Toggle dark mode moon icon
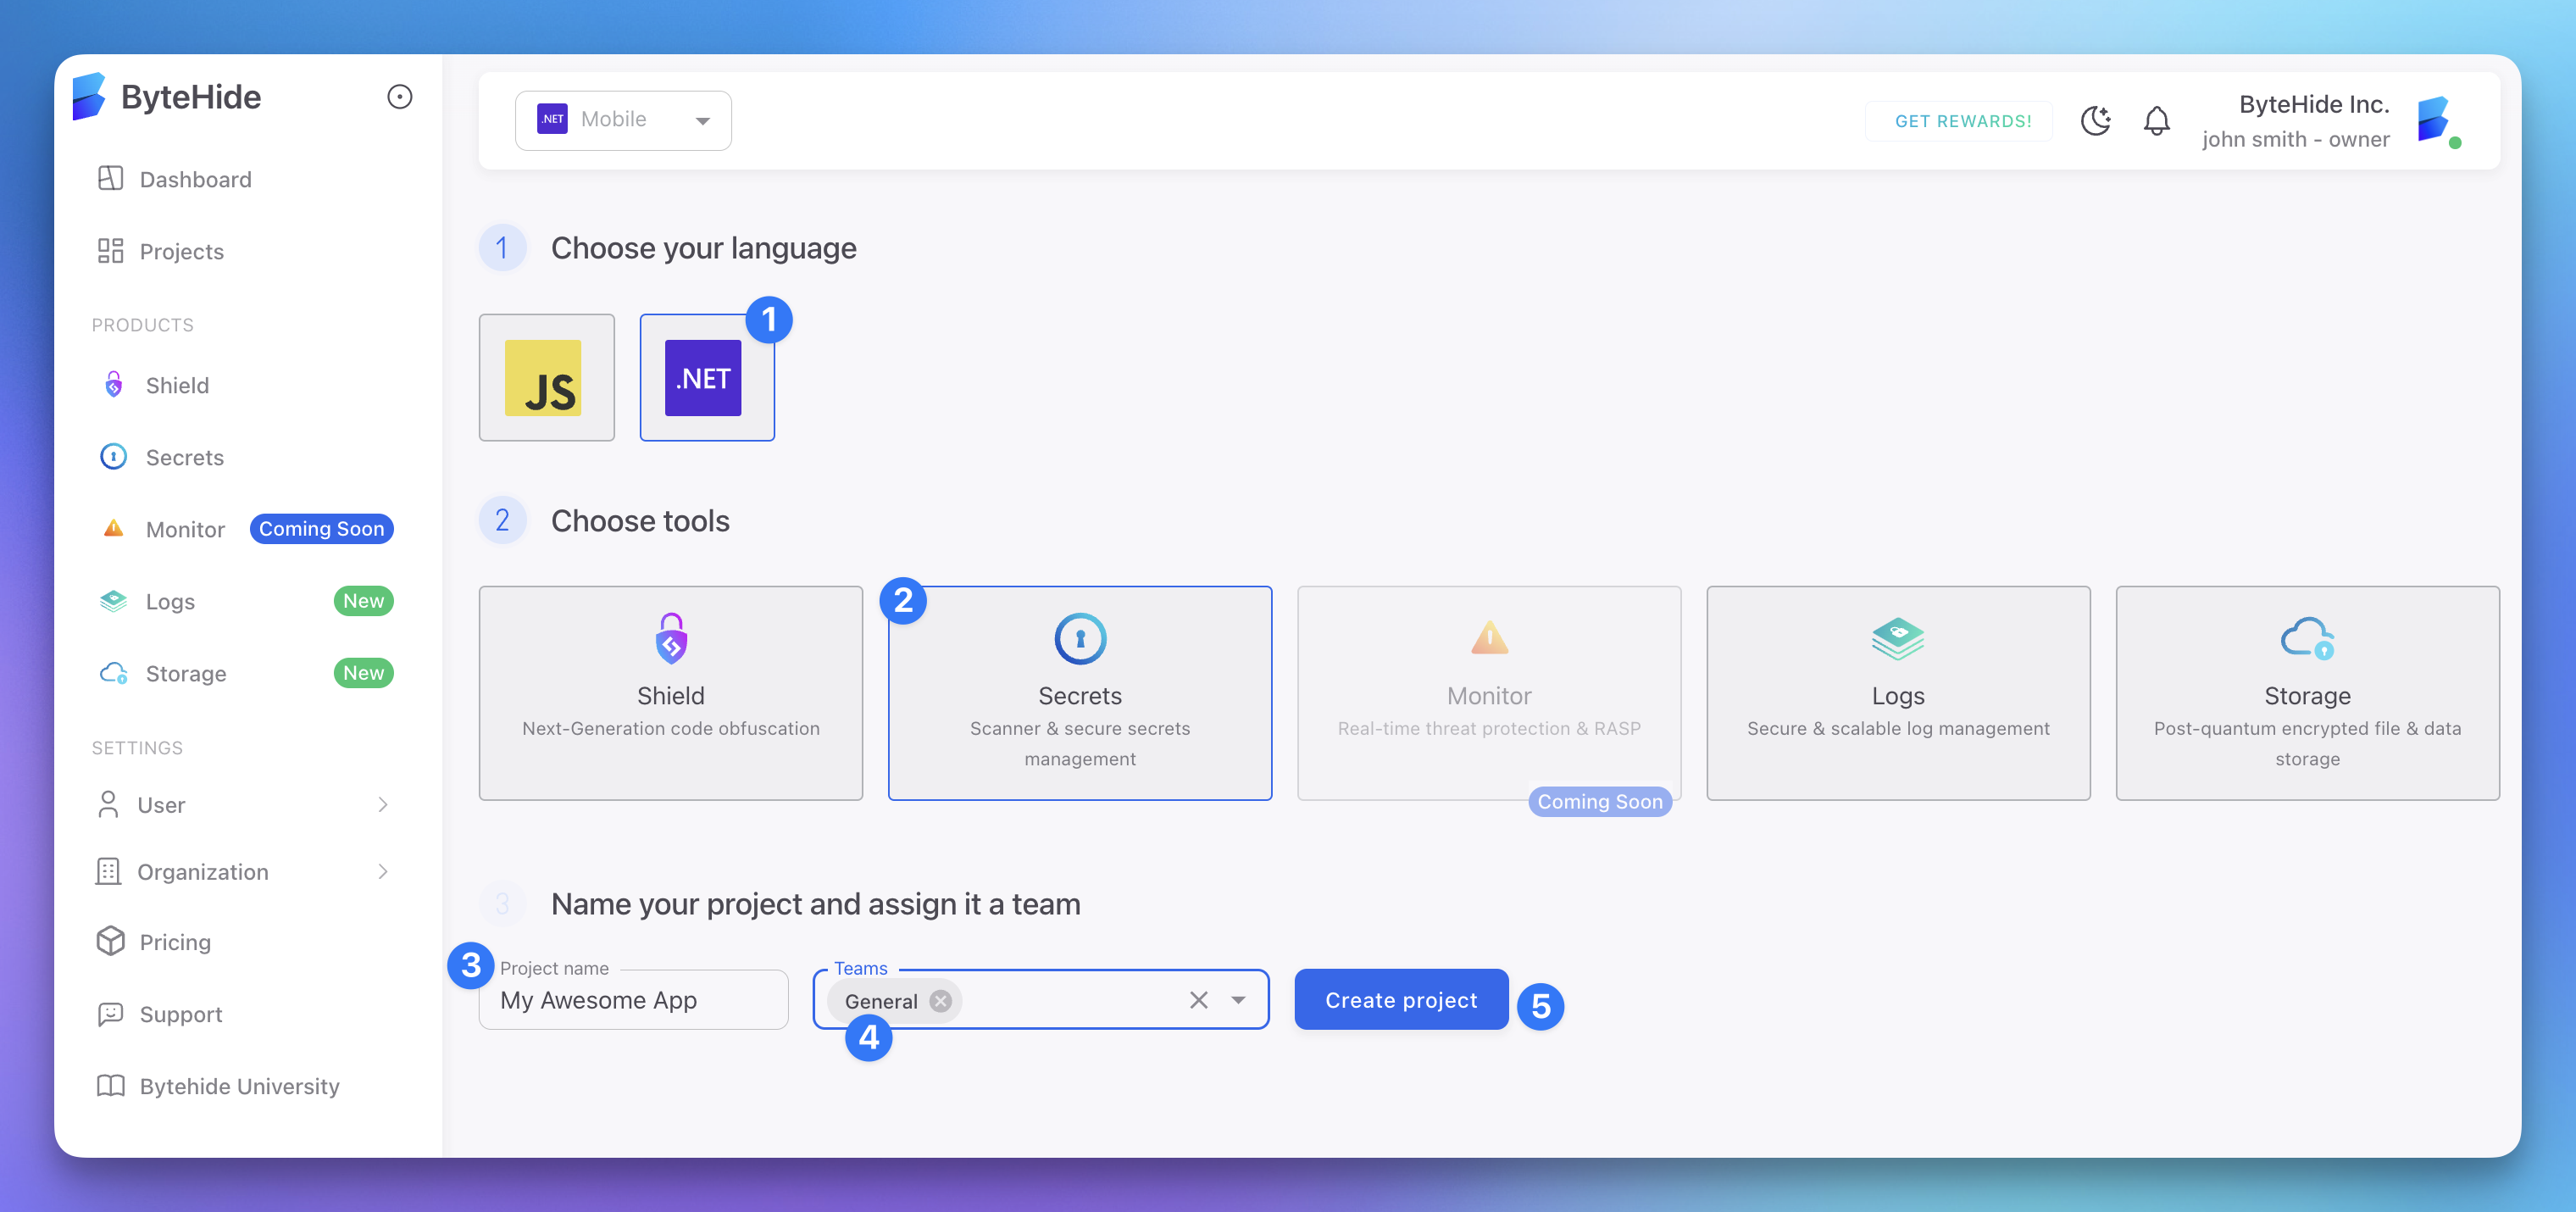The image size is (2576, 1212). [x=2095, y=121]
